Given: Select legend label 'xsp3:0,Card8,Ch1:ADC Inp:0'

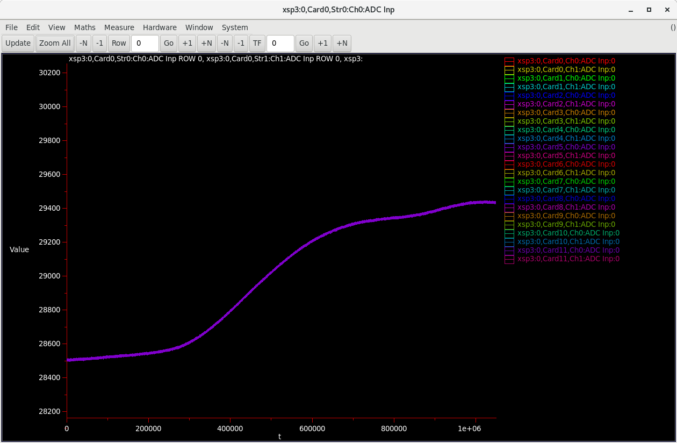Looking at the screenshot, I should 566,208.
